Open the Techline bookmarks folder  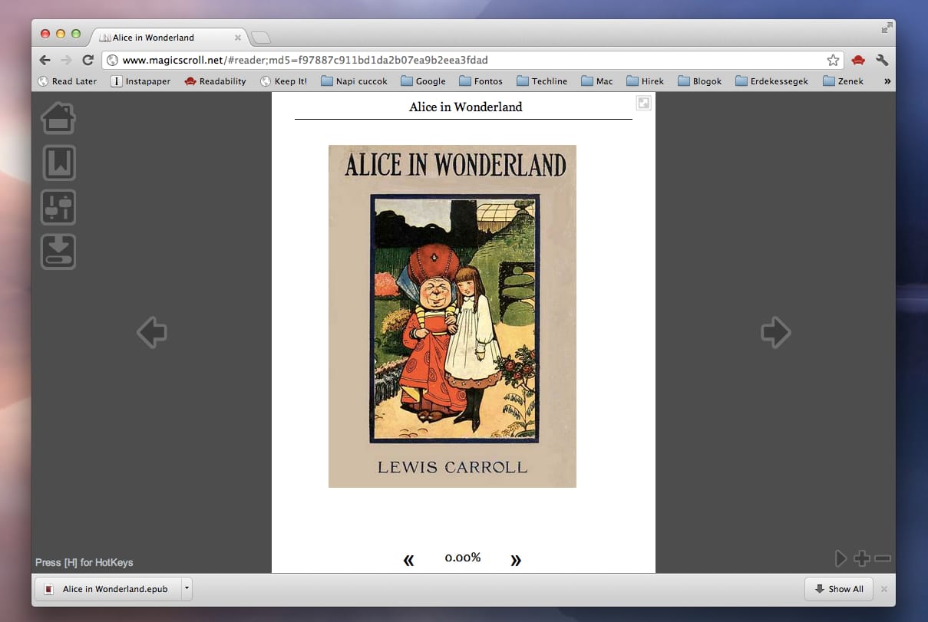coord(542,81)
